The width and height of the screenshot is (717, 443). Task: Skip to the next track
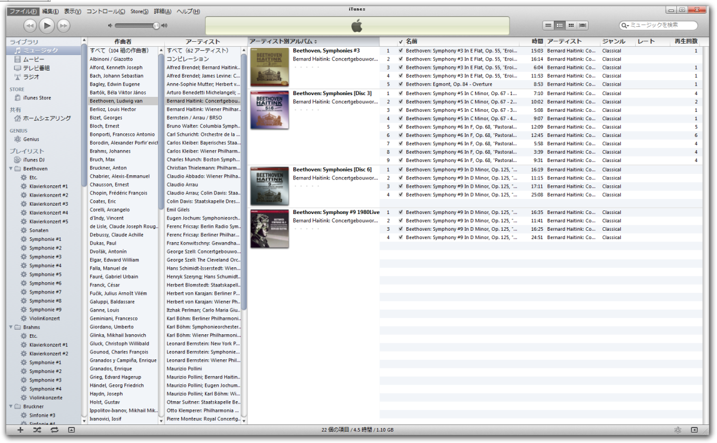point(63,26)
